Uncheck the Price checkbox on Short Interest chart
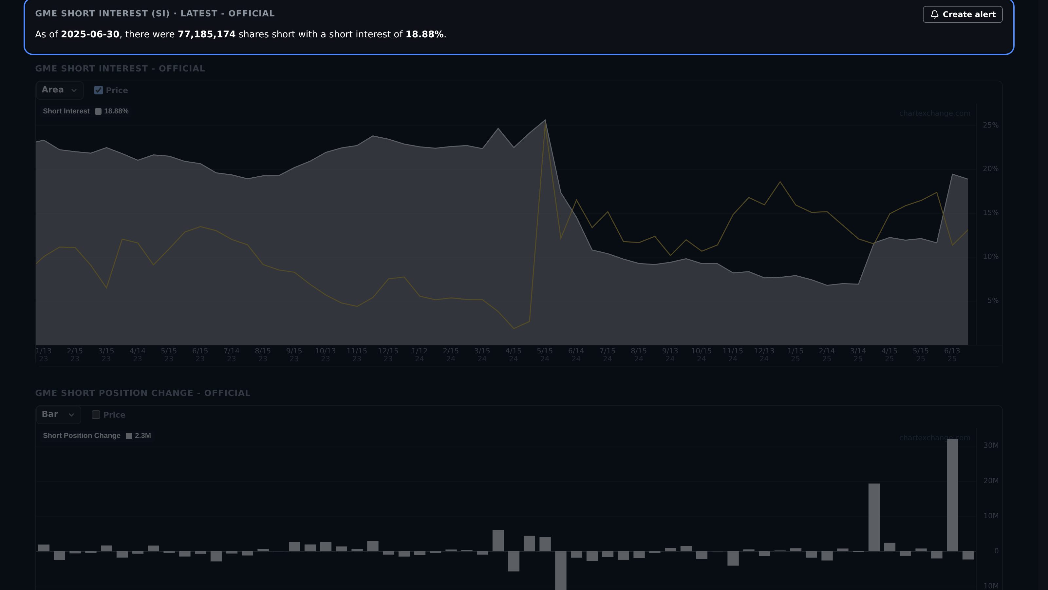The height and width of the screenshot is (590, 1048). coord(99,90)
